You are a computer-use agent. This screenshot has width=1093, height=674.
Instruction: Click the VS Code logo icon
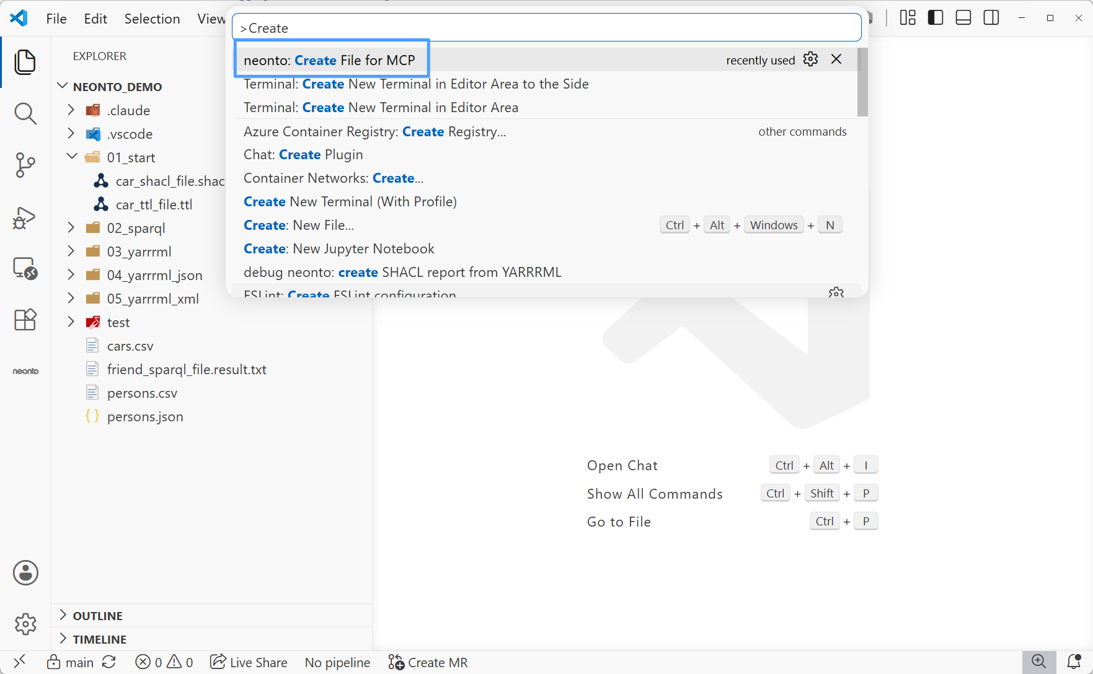pyautogui.click(x=19, y=18)
